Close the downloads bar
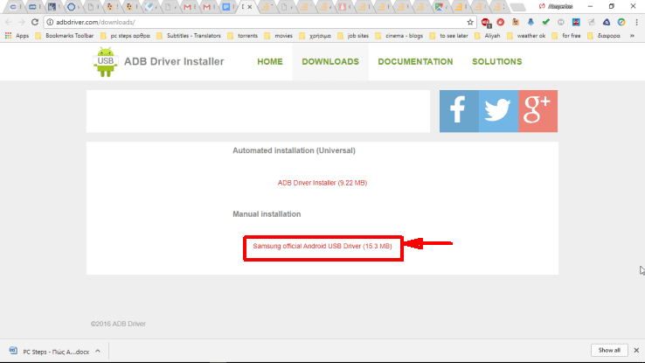645x363 pixels. pyautogui.click(x=636, y=350)
